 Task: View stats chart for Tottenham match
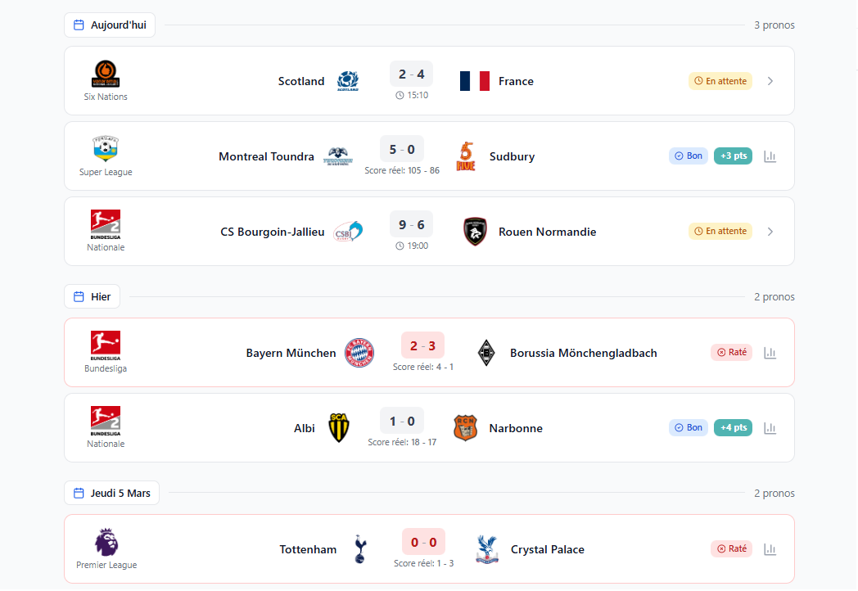770,549
